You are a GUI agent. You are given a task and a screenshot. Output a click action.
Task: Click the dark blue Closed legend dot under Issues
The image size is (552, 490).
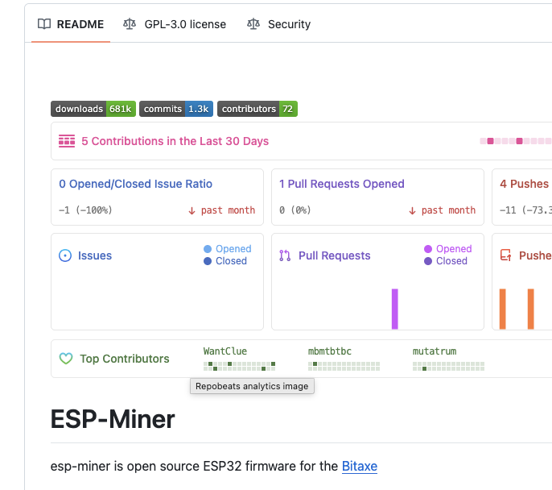[x=208, y=261]
